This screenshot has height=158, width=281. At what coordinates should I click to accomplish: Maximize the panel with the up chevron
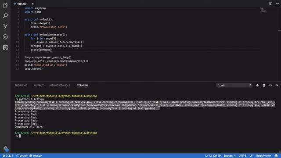270,86
